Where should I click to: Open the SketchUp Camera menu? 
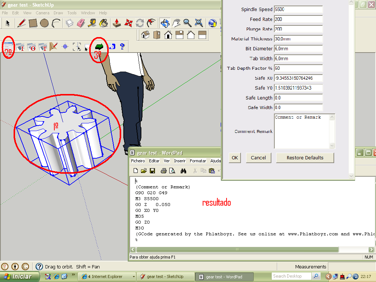pos(43,13)
